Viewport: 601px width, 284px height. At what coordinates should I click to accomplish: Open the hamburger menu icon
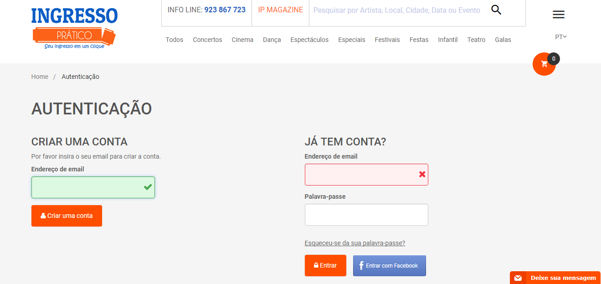click(558, 15)
